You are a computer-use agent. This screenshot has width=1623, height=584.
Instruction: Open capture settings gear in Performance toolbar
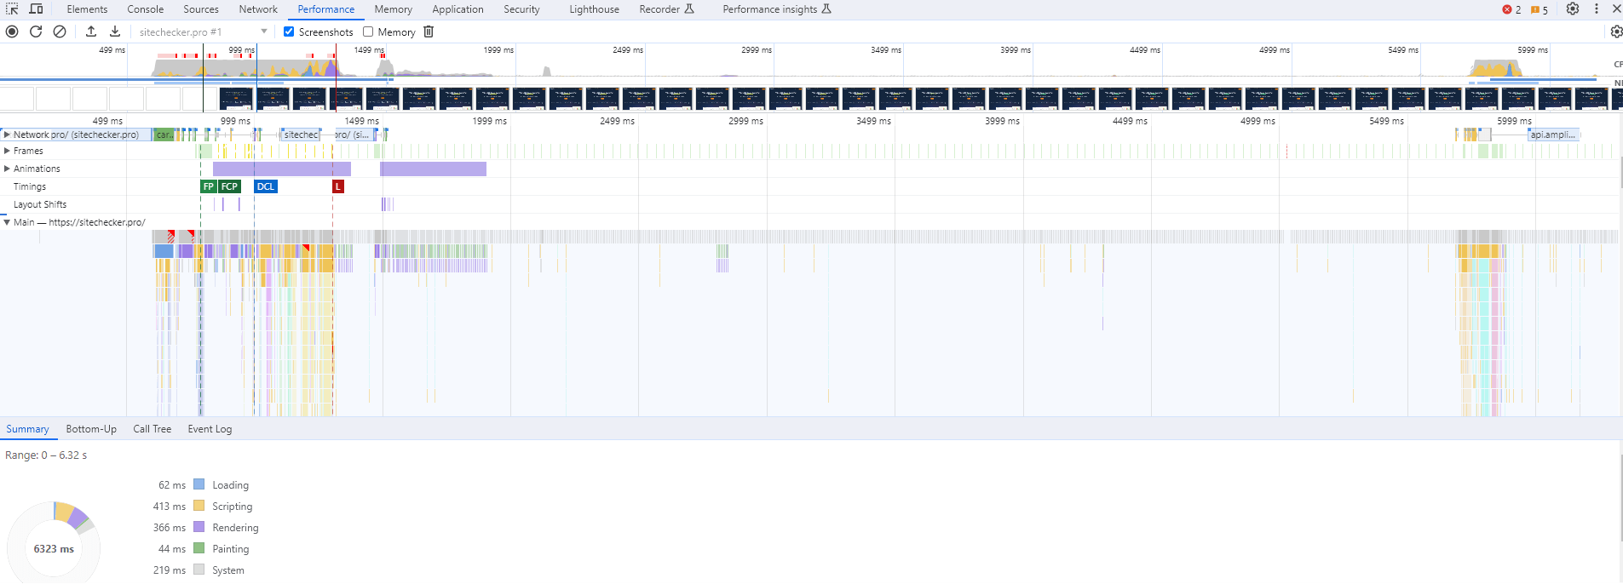coord(1616,31)
